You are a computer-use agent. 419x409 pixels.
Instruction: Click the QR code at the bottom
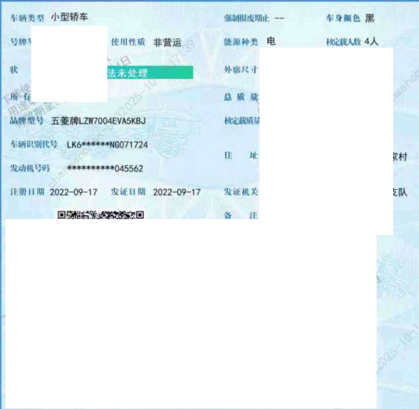[101, 215]
